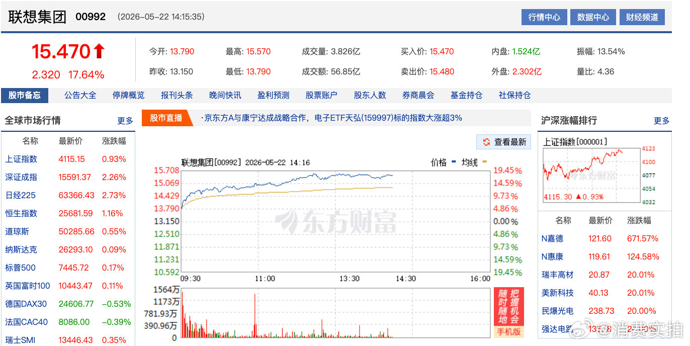Click the volume bar chart
The height and width of the screenshot is (346, 690).
click(x=335, y=312)
